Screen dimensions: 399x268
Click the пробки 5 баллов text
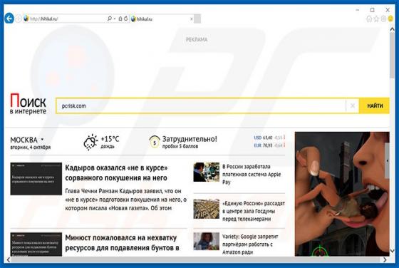pos(180,146)
